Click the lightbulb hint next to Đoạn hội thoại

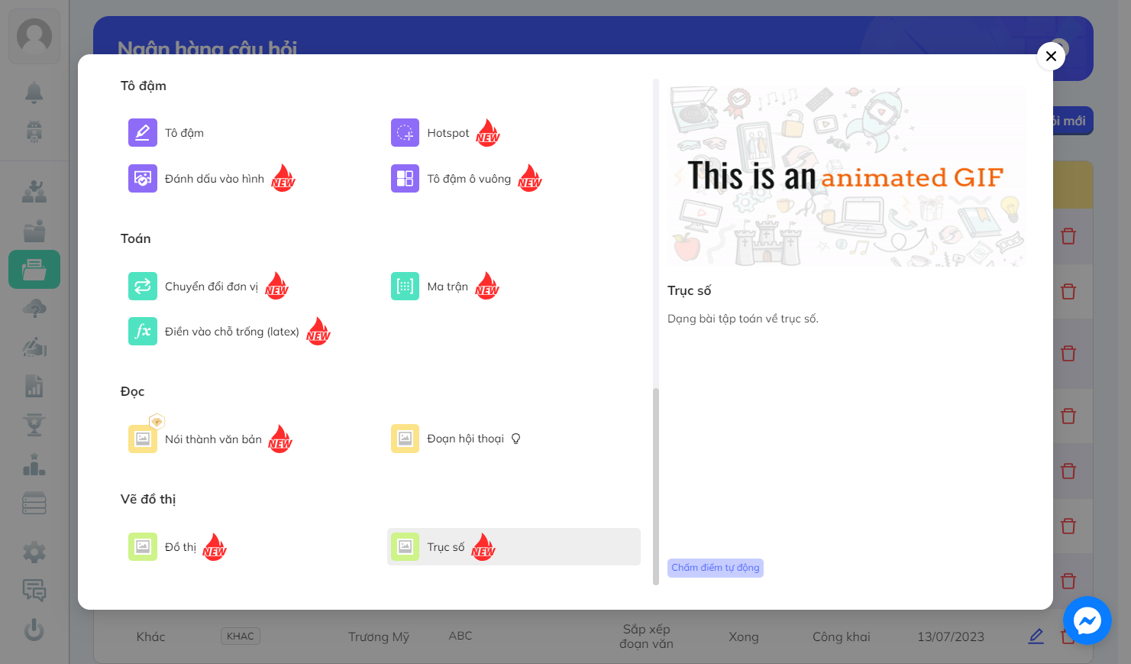pyautogui.click(x=516, y=439)
